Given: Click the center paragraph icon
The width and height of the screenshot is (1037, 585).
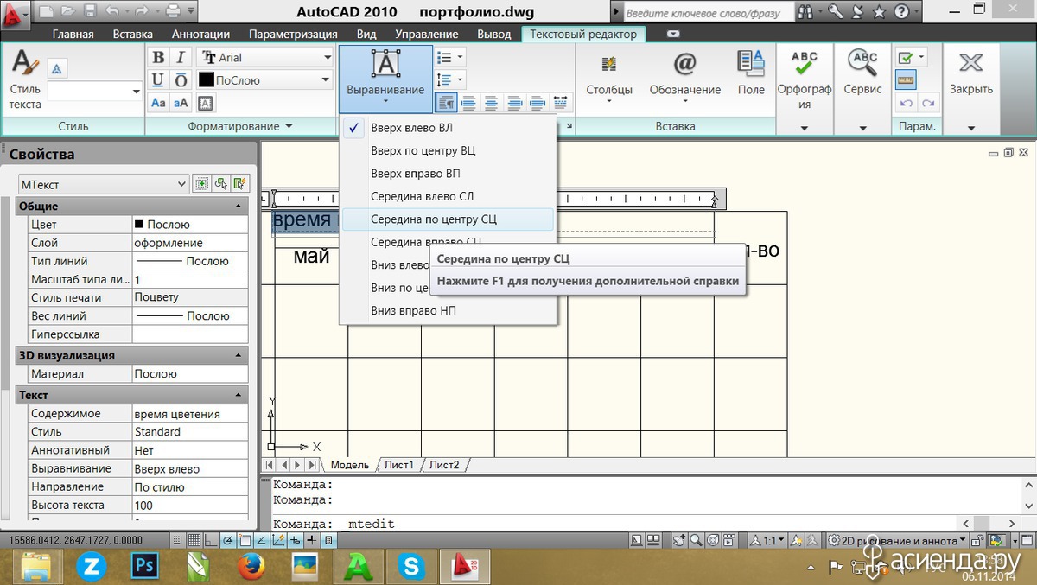Looking at the screenshot, I should [x=492, y=103].
